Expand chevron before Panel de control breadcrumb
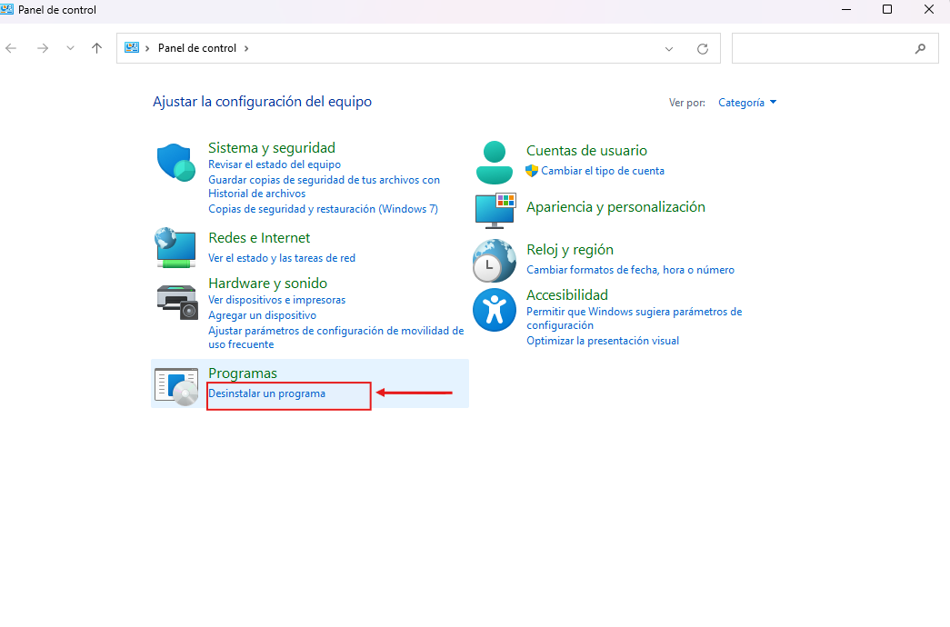The width and height of the screenshot is (950, 627). click(x=147, y=48)
